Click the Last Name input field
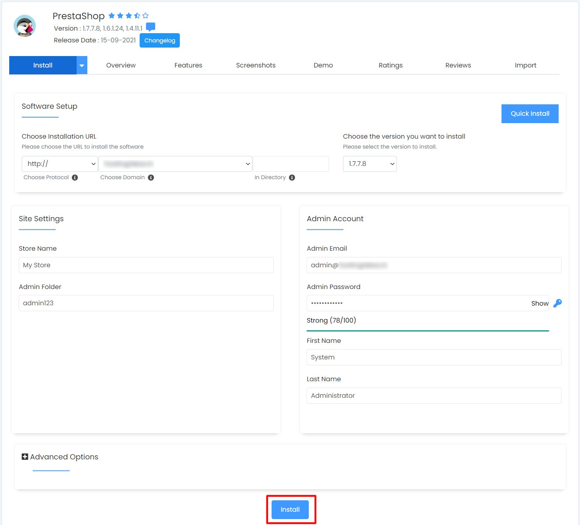 coord(434,396)
